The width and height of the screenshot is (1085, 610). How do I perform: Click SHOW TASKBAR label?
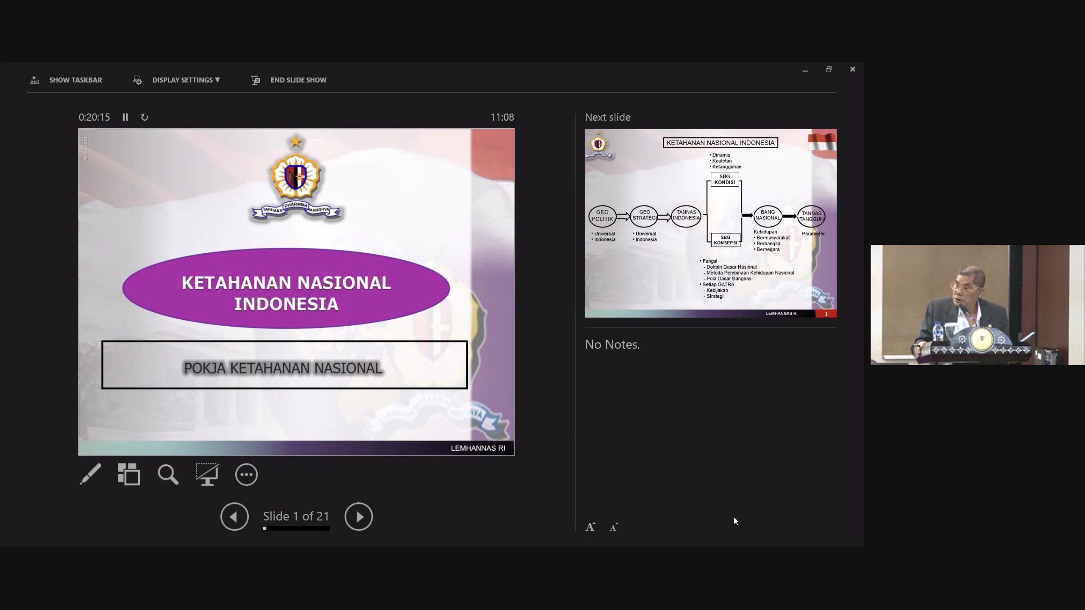[75, 80]
